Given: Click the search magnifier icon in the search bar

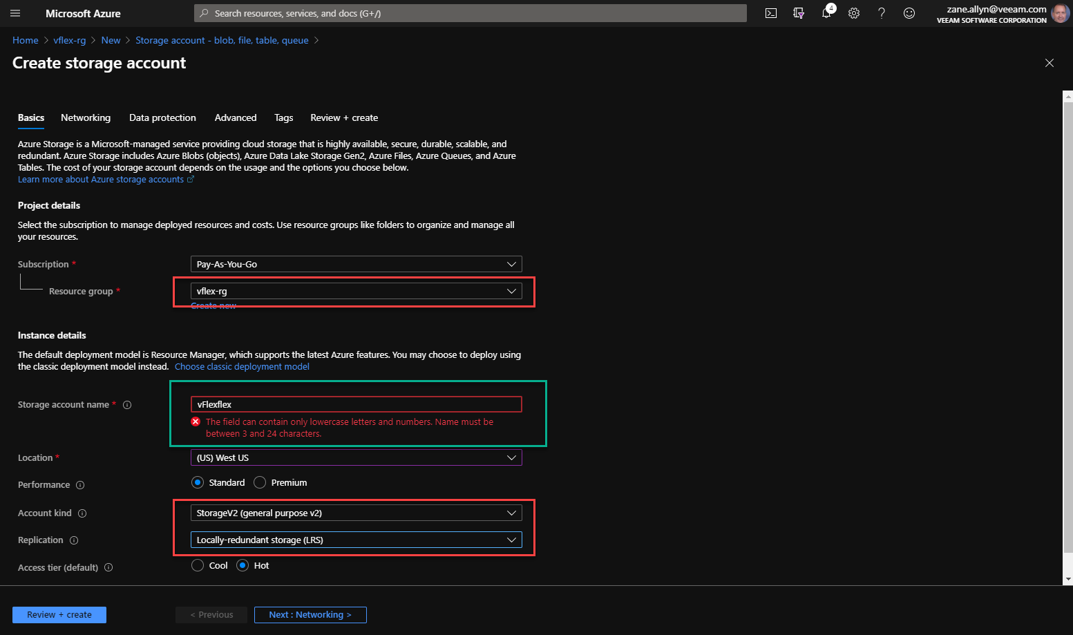Looking at the screenshot, I should pyautogui.click(x=205, y=13).
